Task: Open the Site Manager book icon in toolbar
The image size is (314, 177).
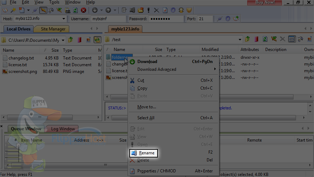Action: 5,10
